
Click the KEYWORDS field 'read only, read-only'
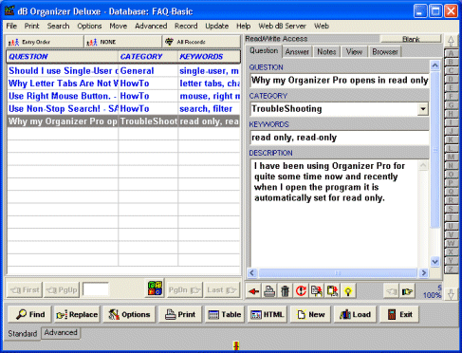[340, 138]
